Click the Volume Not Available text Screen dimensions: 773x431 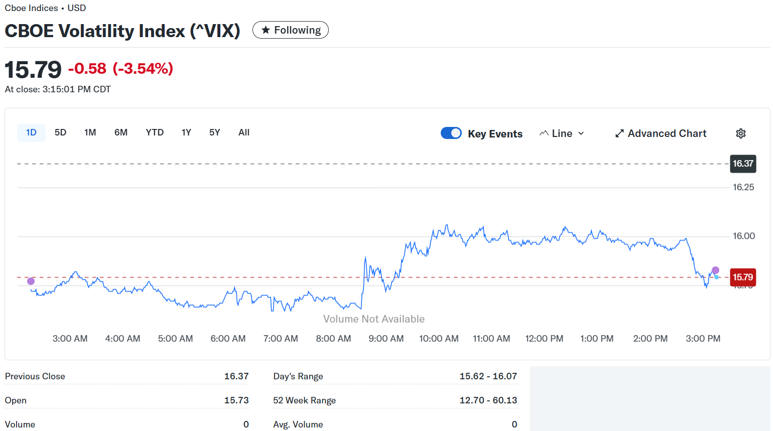tap(374, 319)
